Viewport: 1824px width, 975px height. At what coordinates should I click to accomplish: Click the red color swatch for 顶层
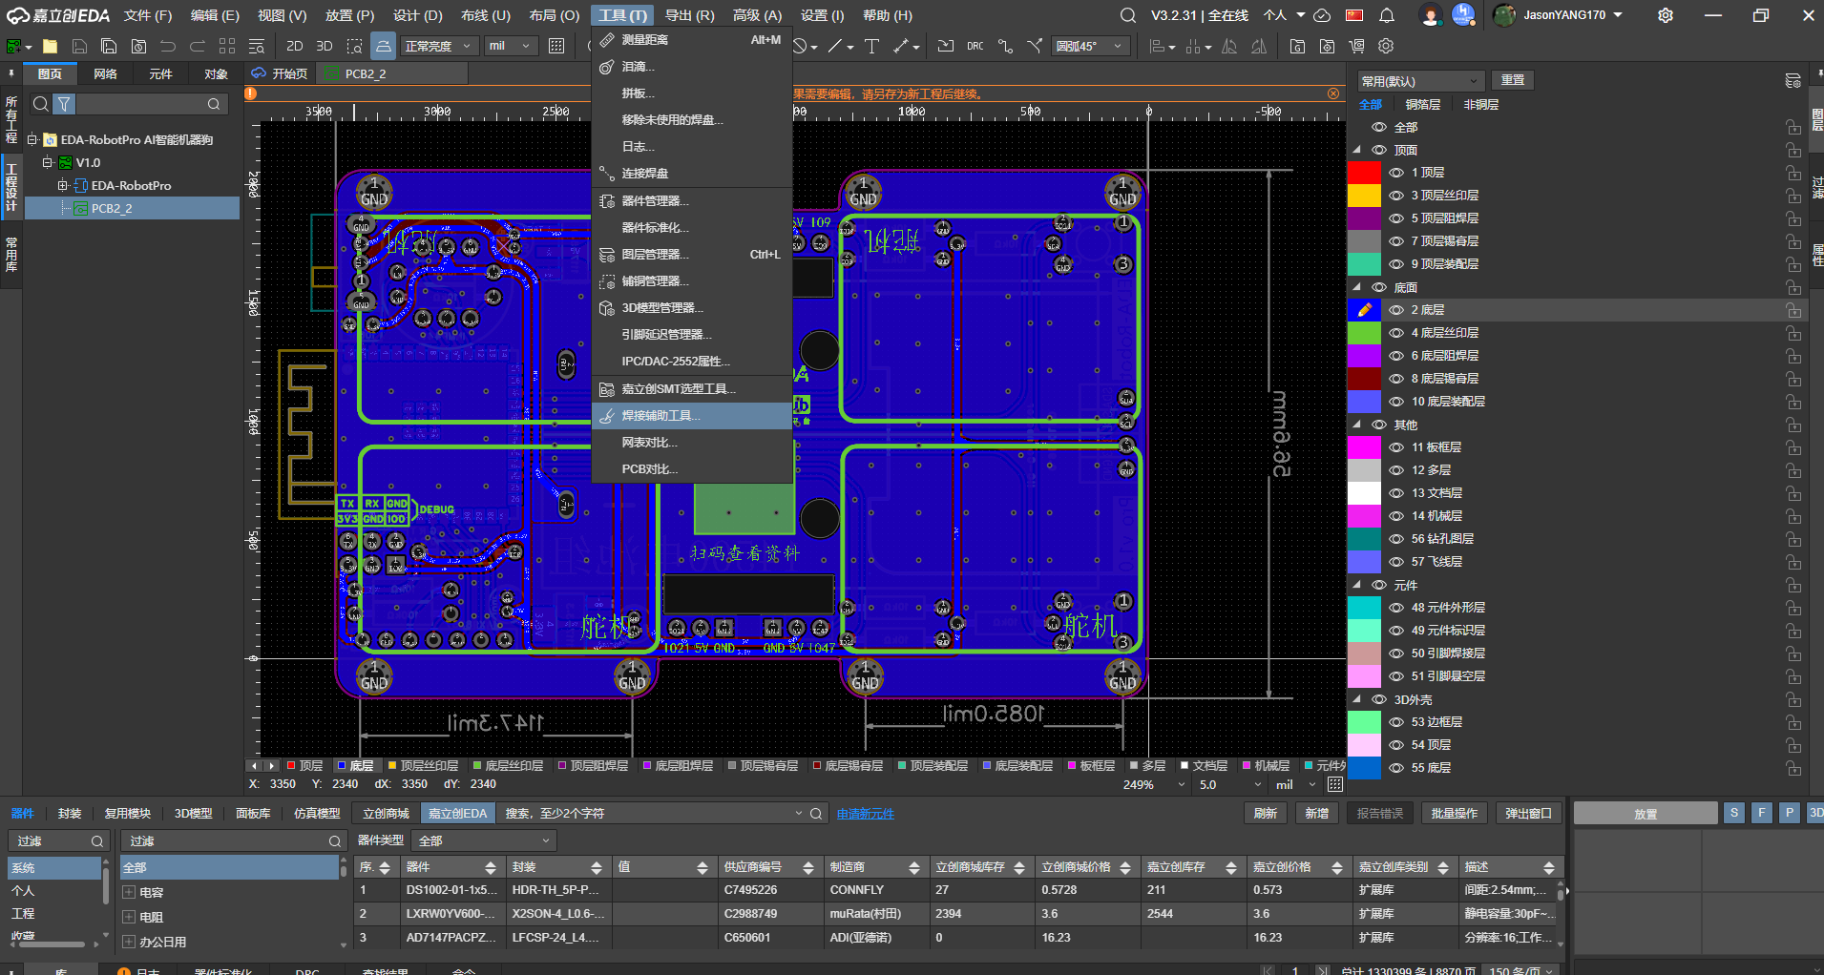(1363, 173)
